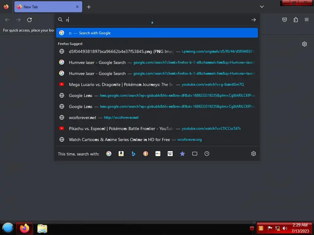314x235 pixels.
Task: Open the Save to Pocket button
Action: pos(285,20)
